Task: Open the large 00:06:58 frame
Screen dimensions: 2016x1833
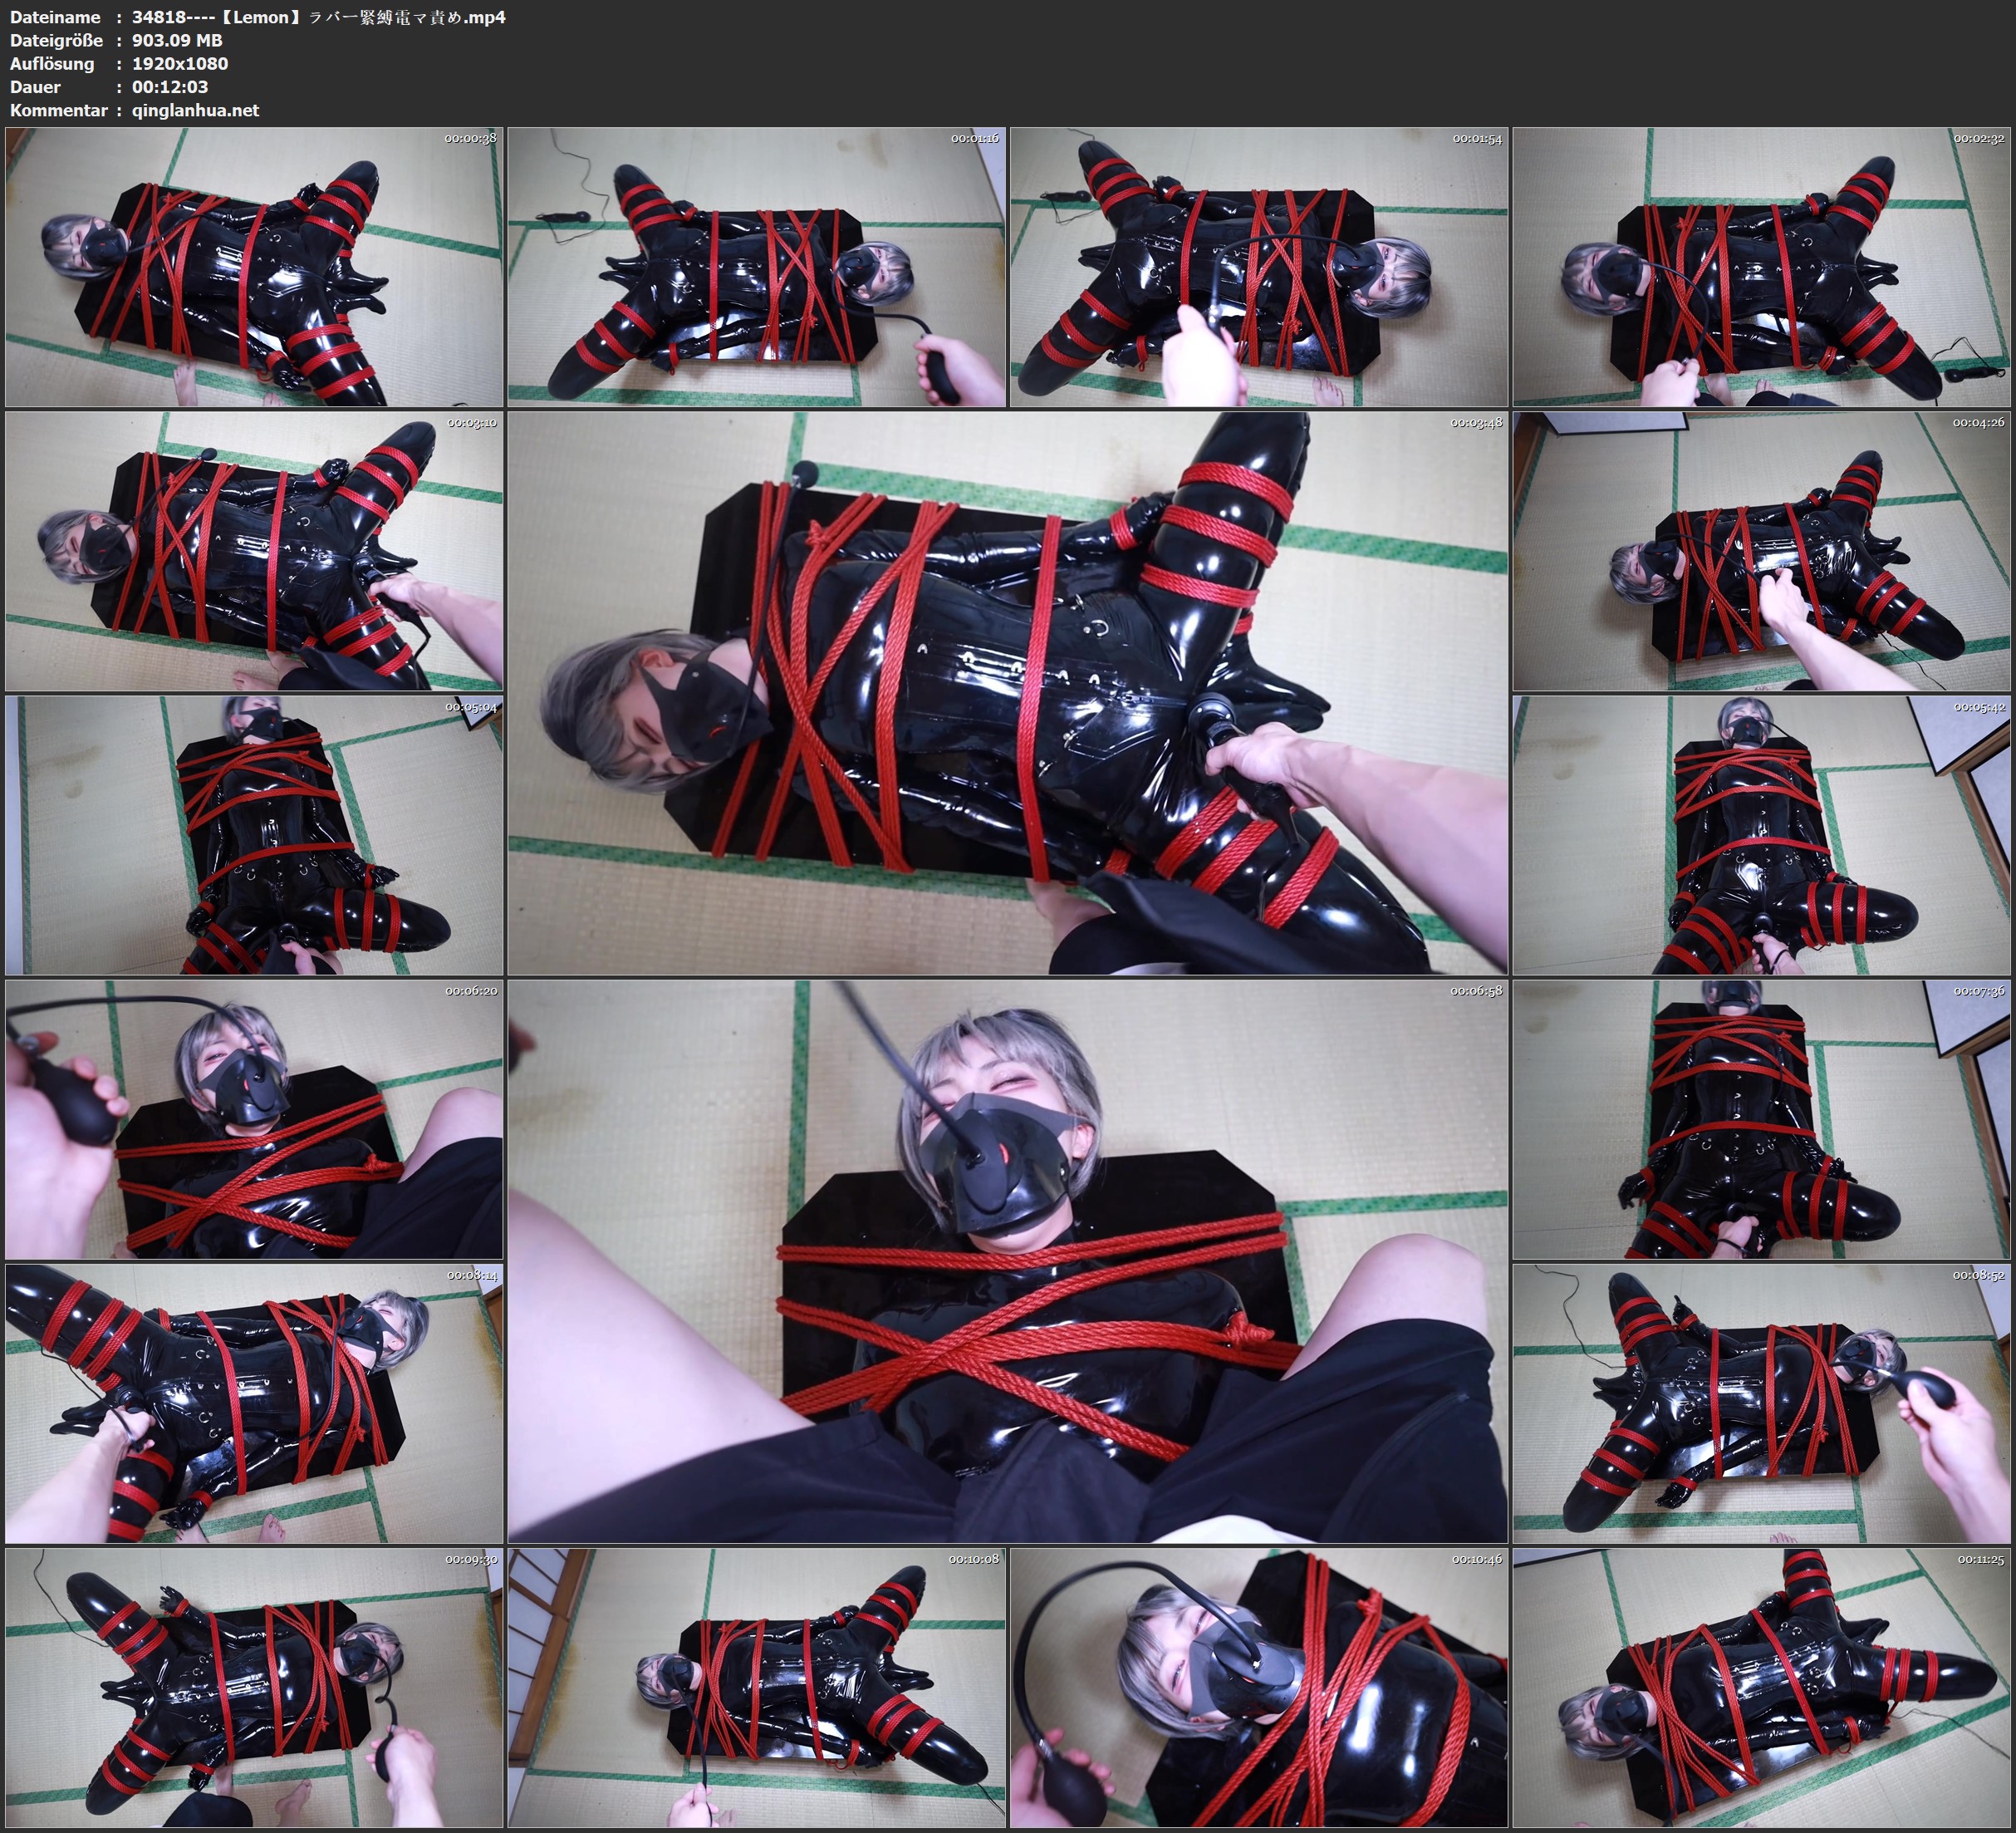Action: 1007,1260
